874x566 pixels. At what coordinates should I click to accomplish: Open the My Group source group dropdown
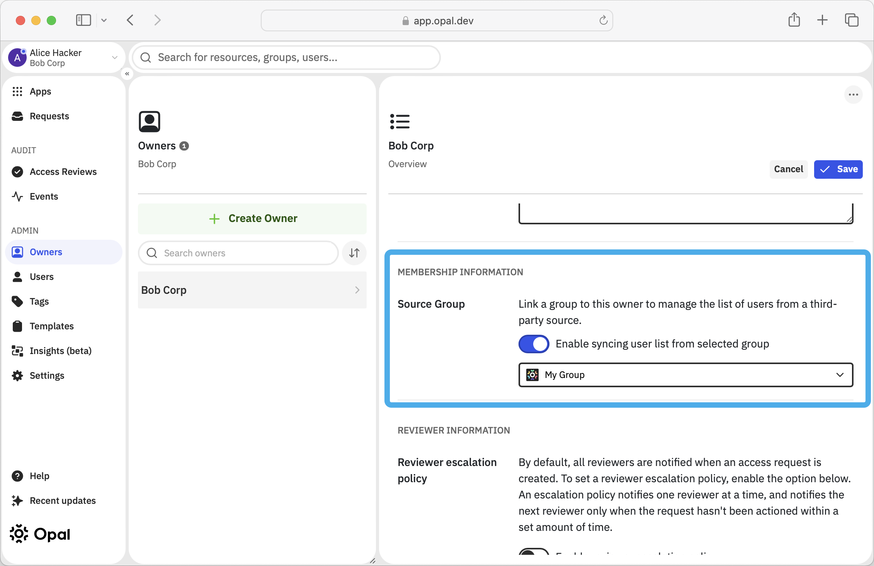pyautogui.click(x=686, y=375)
